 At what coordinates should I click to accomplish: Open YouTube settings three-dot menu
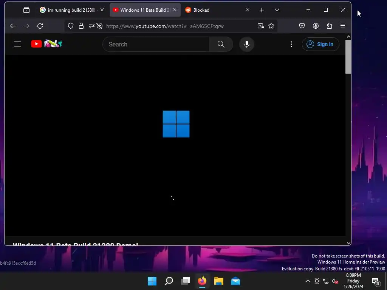click(291, 44)
